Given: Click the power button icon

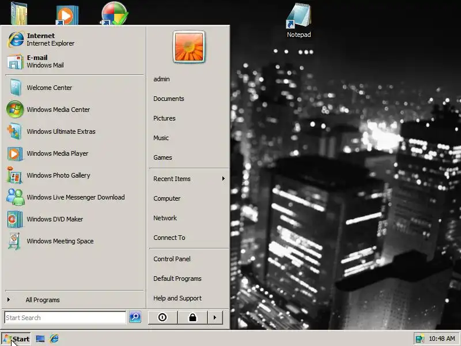Looking at the screenshot, I should (x=163, y=318).
